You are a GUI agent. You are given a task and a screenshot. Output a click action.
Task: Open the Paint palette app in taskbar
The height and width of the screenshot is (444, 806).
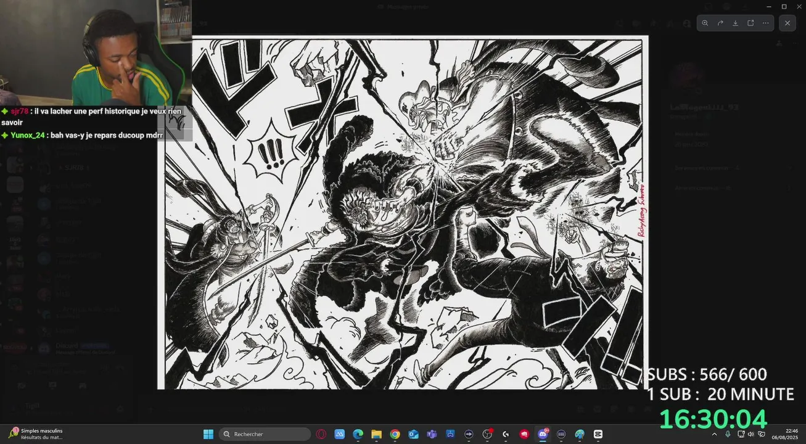[x=580, y=434]
